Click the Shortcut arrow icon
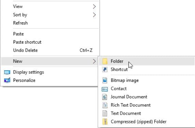This screenshot has width=195, height=128. (x=105, y=69)
